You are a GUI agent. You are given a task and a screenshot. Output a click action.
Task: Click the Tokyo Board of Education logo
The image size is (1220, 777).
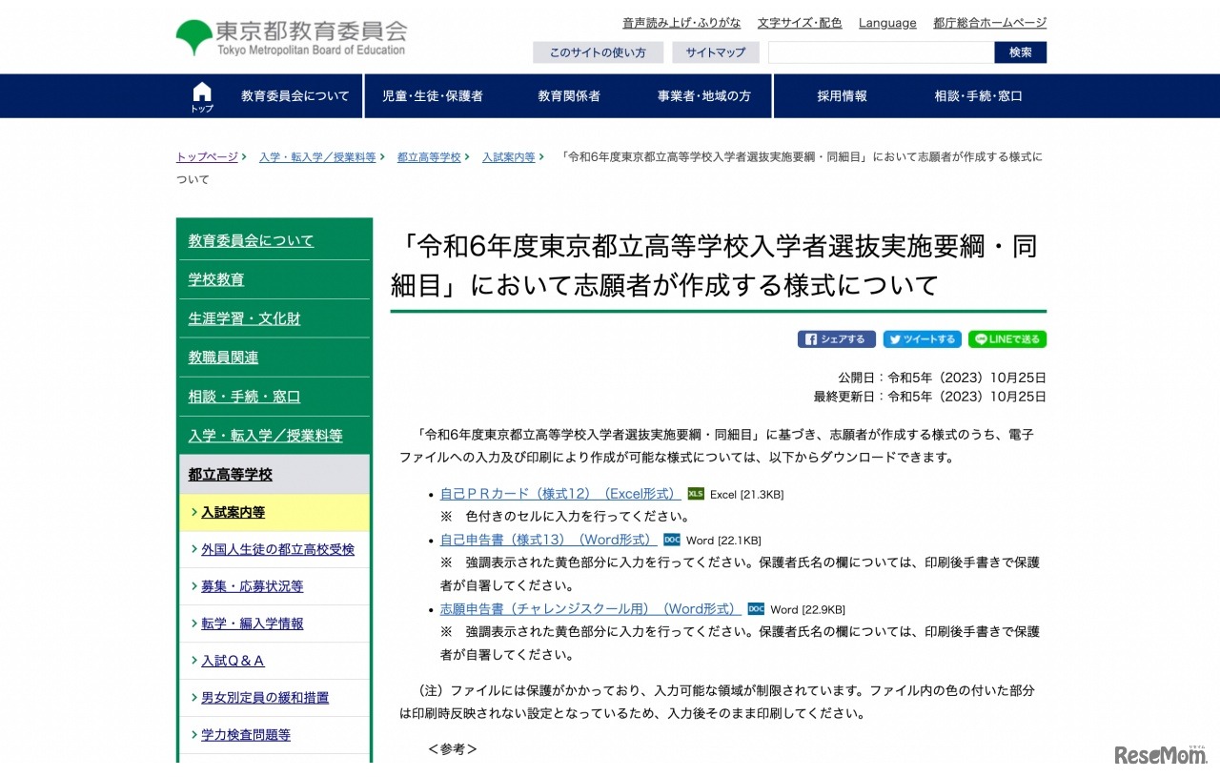coord(291,38)
